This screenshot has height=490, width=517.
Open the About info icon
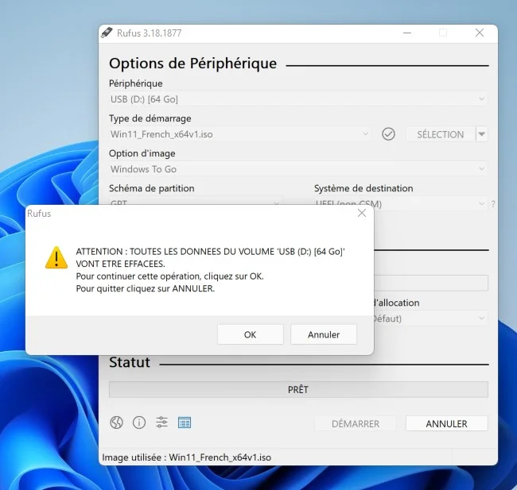tap(139, 422)
